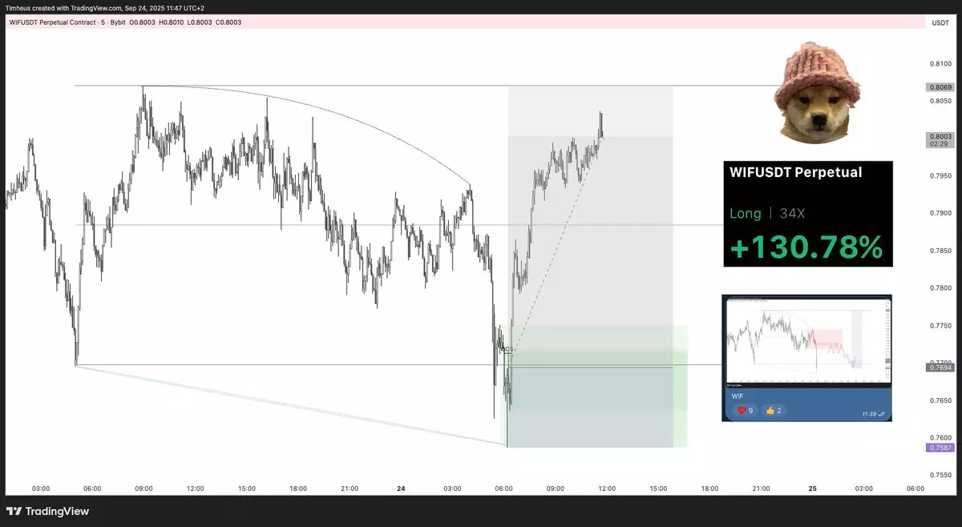Click the double-checkmark read receipt near 11:39
This screenshot has height=527, width=962.
coord(881,414)
